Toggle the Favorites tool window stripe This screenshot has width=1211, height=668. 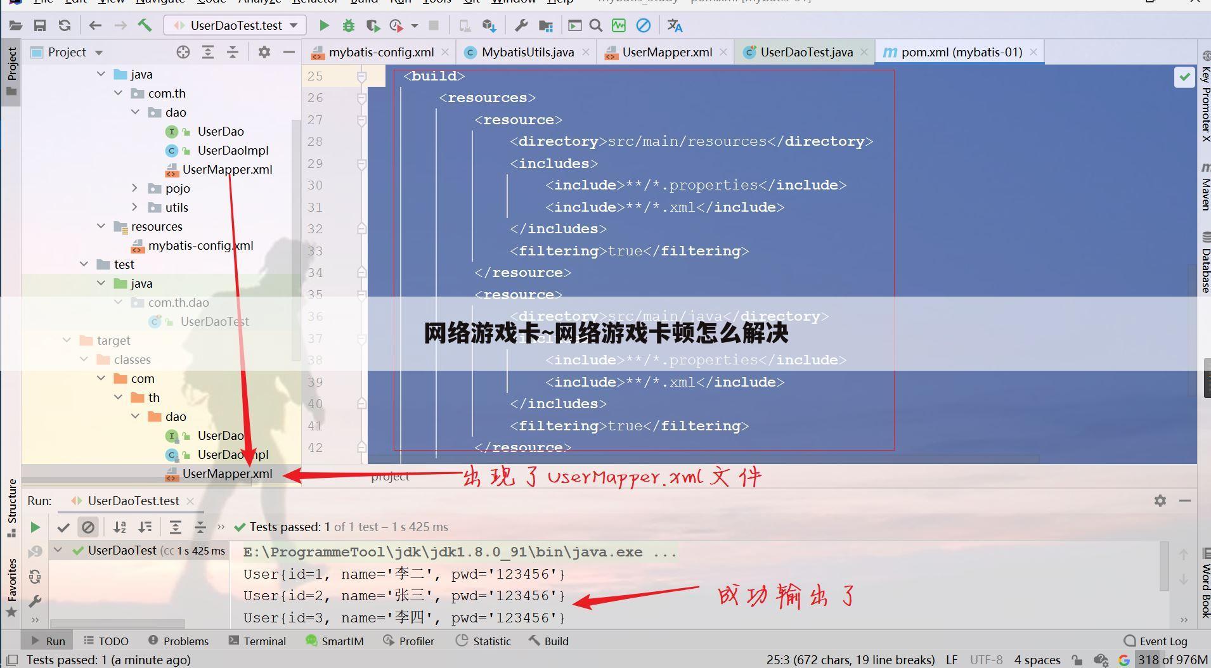[x=11, y=588]
